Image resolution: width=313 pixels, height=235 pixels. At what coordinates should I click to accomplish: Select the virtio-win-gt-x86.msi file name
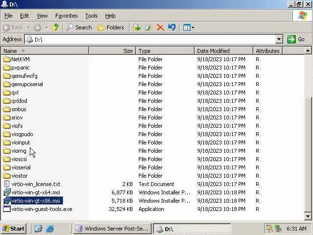(x=37, y=201)
